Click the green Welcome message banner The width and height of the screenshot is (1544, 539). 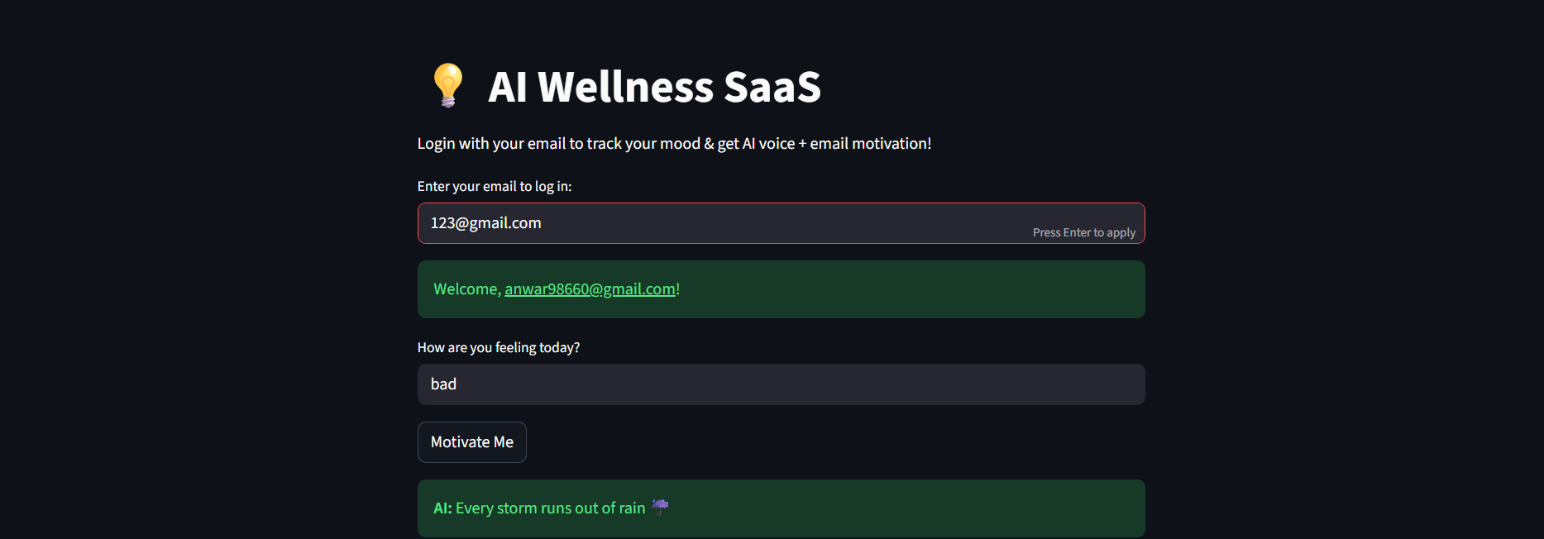(910, 289)
